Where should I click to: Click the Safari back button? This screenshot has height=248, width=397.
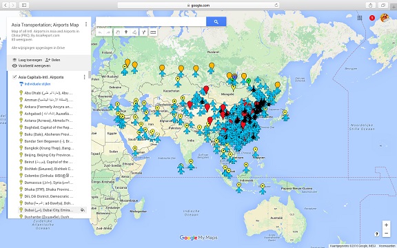(6, 5)
